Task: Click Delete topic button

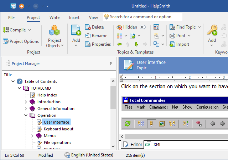Action: tap(94, 27)
